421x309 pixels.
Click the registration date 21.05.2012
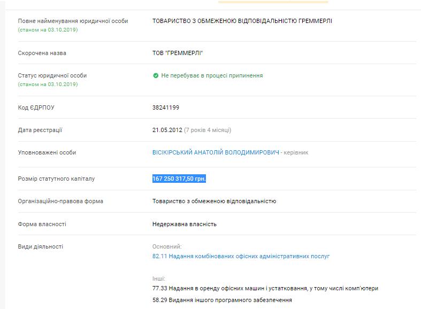(x=167, y=130)
